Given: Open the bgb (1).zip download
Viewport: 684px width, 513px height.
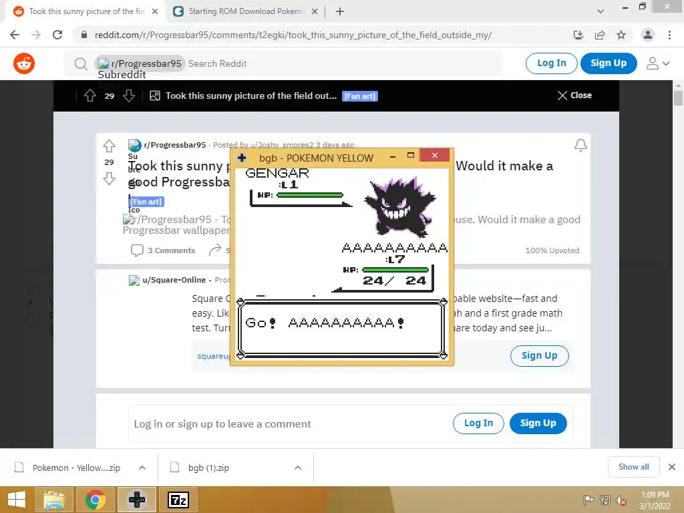Looking at the screenshot, I should click(x=208, y=468).
